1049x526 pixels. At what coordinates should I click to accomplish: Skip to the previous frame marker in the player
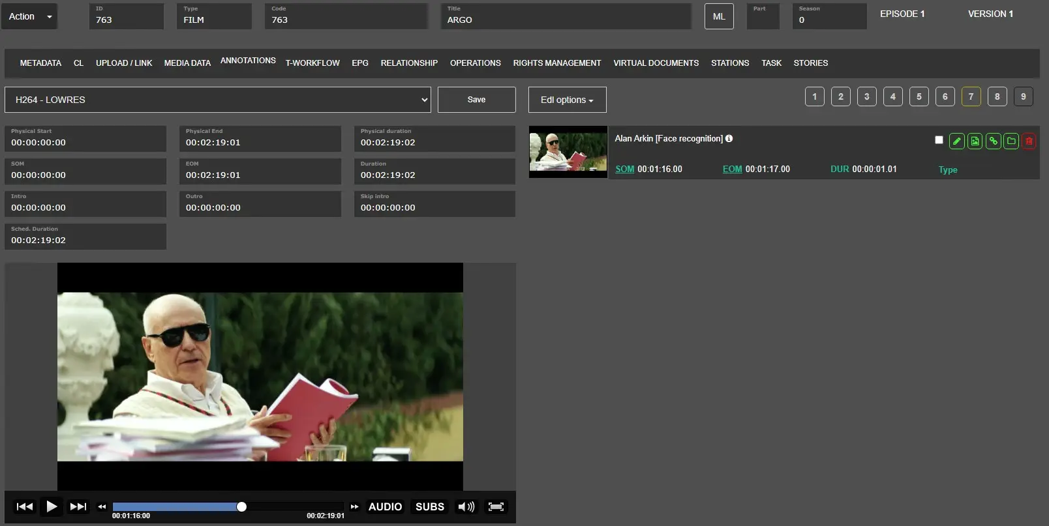[25, 506]
